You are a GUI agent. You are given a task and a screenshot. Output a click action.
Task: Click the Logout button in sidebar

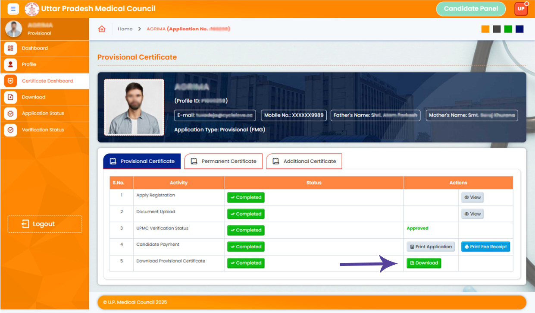[44, 224]
